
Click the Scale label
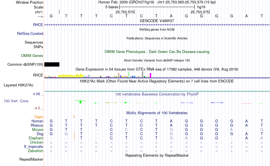[x=38, y=7]
